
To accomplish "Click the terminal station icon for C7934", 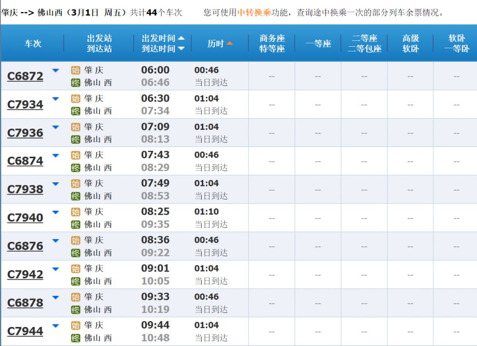I will point(75,111).
